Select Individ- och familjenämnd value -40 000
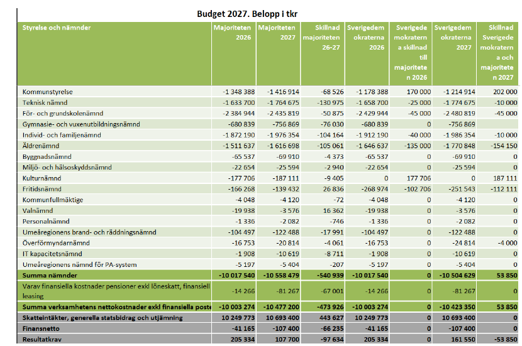The height and width of the screenshot is (346, 522). pos(419,135)
